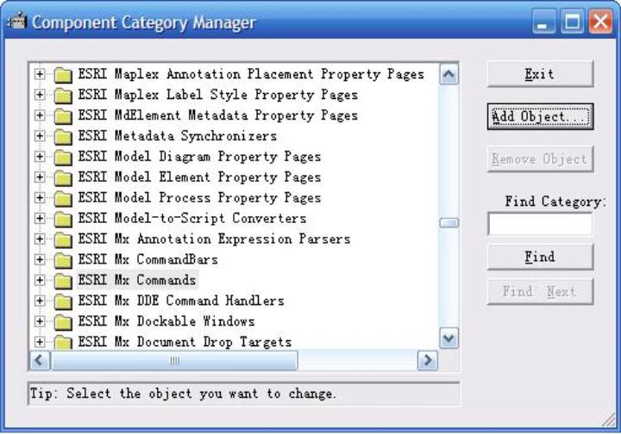Click folder icon of ESRI MdElement Metadata
The image size is (621, 434).
coord(63,115)
